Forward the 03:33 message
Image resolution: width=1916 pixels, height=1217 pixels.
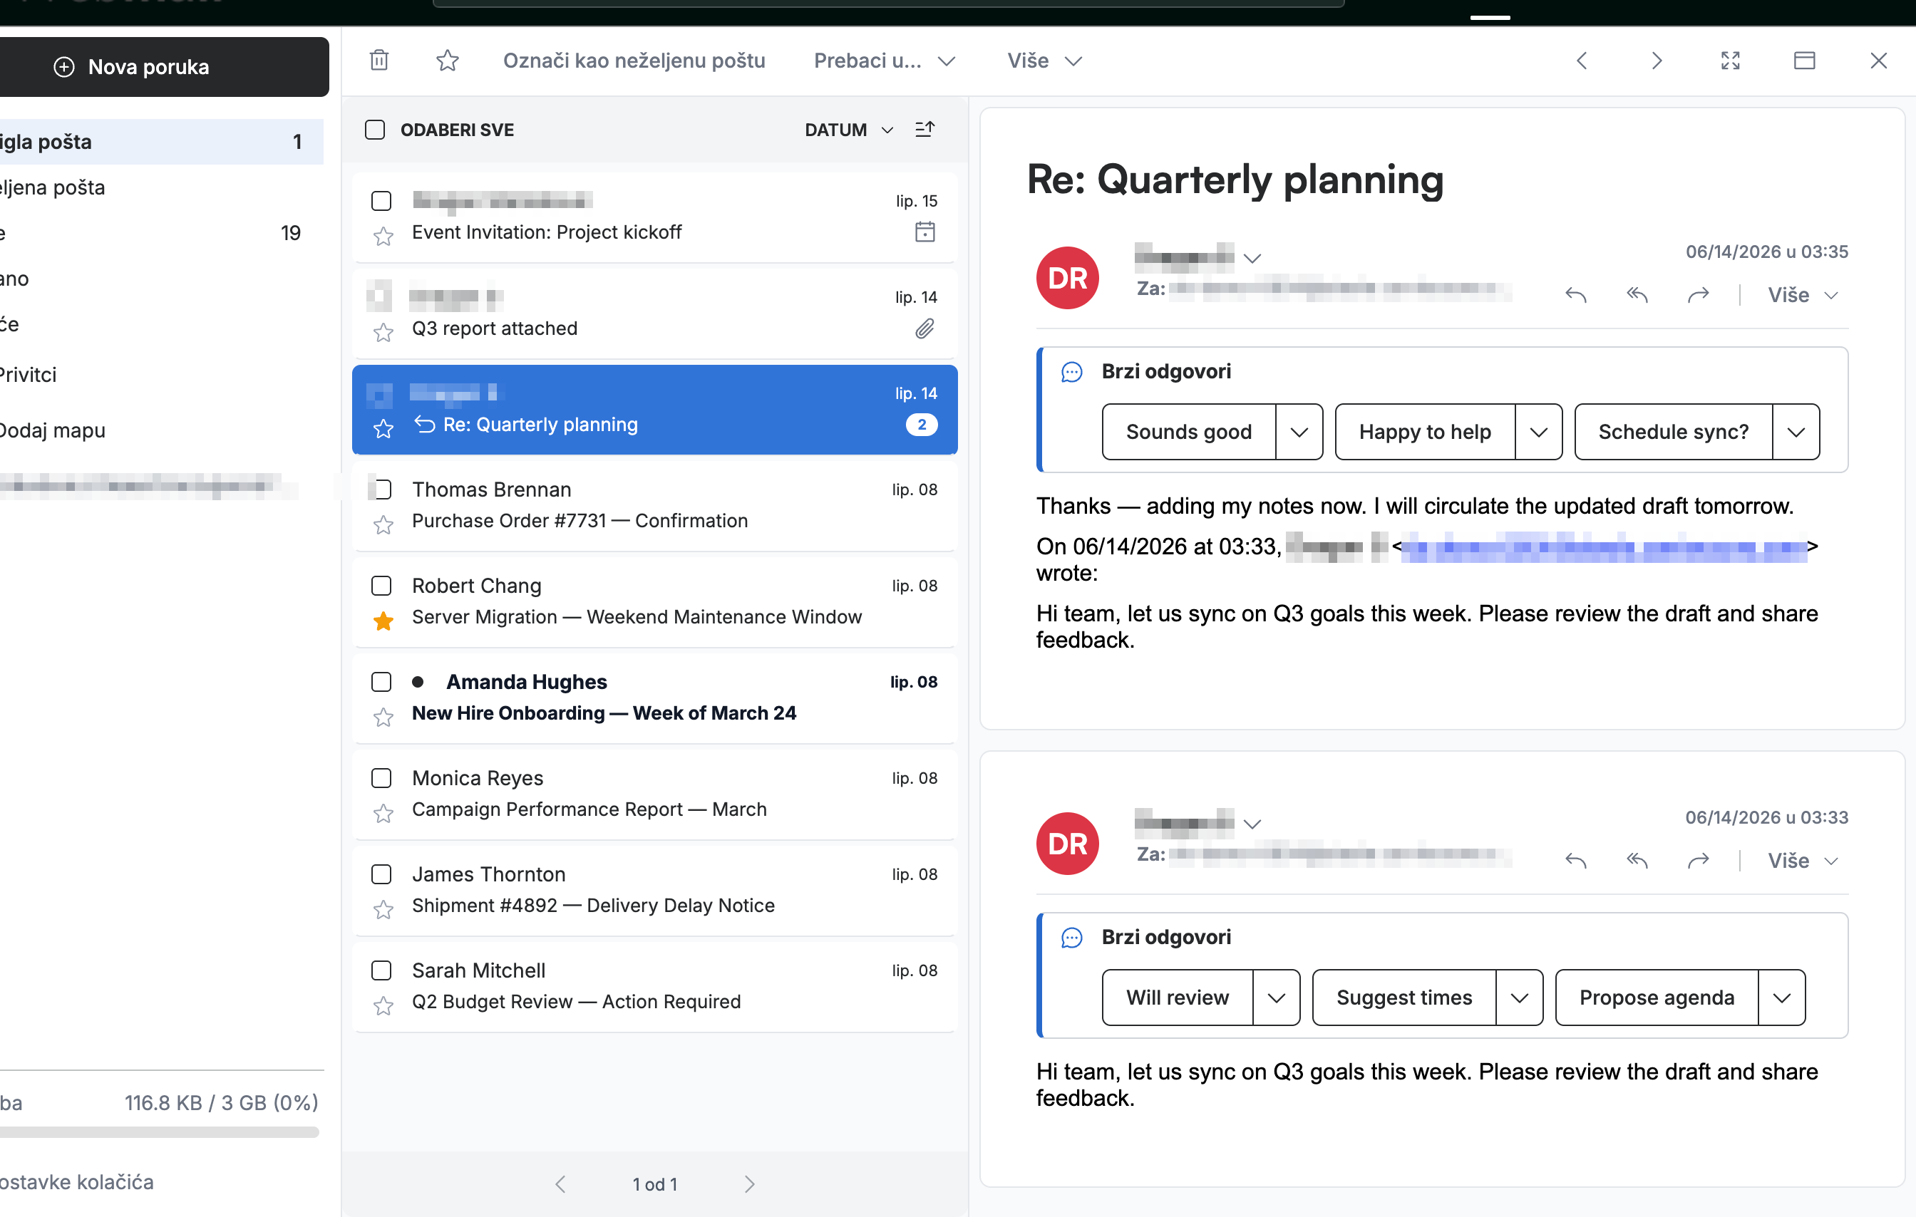point(1699,861)
